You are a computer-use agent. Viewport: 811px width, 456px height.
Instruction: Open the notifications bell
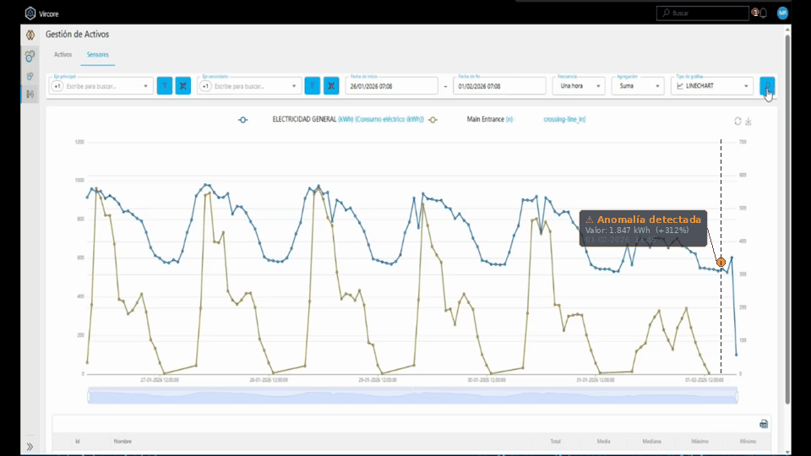click(x=763, y=14)
